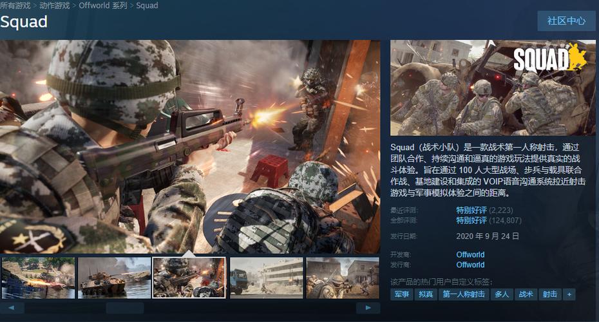Click the Squad game description paragraph

(x=488, y=170)
